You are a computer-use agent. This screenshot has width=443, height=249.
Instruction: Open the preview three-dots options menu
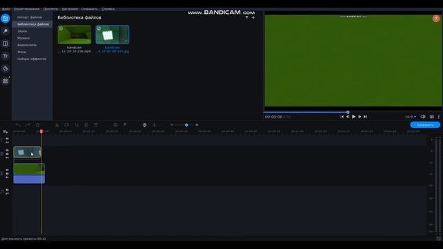click(x=438, y=117)
